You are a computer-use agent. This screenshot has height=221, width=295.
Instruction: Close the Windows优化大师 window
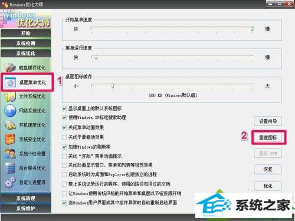[x=290, y=4]
